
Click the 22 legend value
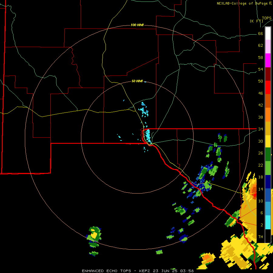click(x=261, y=165)
